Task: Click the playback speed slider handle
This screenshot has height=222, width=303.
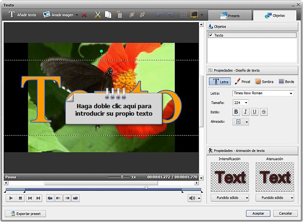Action: tap(122, 177)
